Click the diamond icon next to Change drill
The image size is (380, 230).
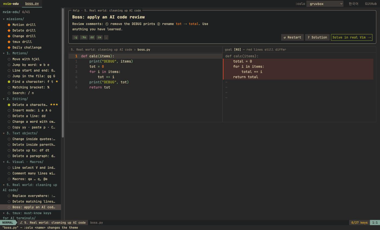(9, 36)
